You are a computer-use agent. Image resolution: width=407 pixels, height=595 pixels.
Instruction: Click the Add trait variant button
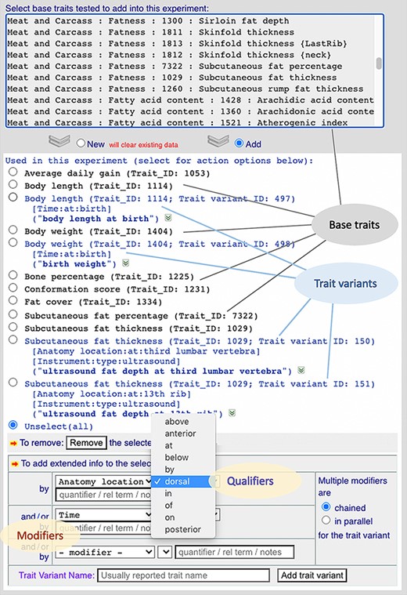(x=312, y=575)
